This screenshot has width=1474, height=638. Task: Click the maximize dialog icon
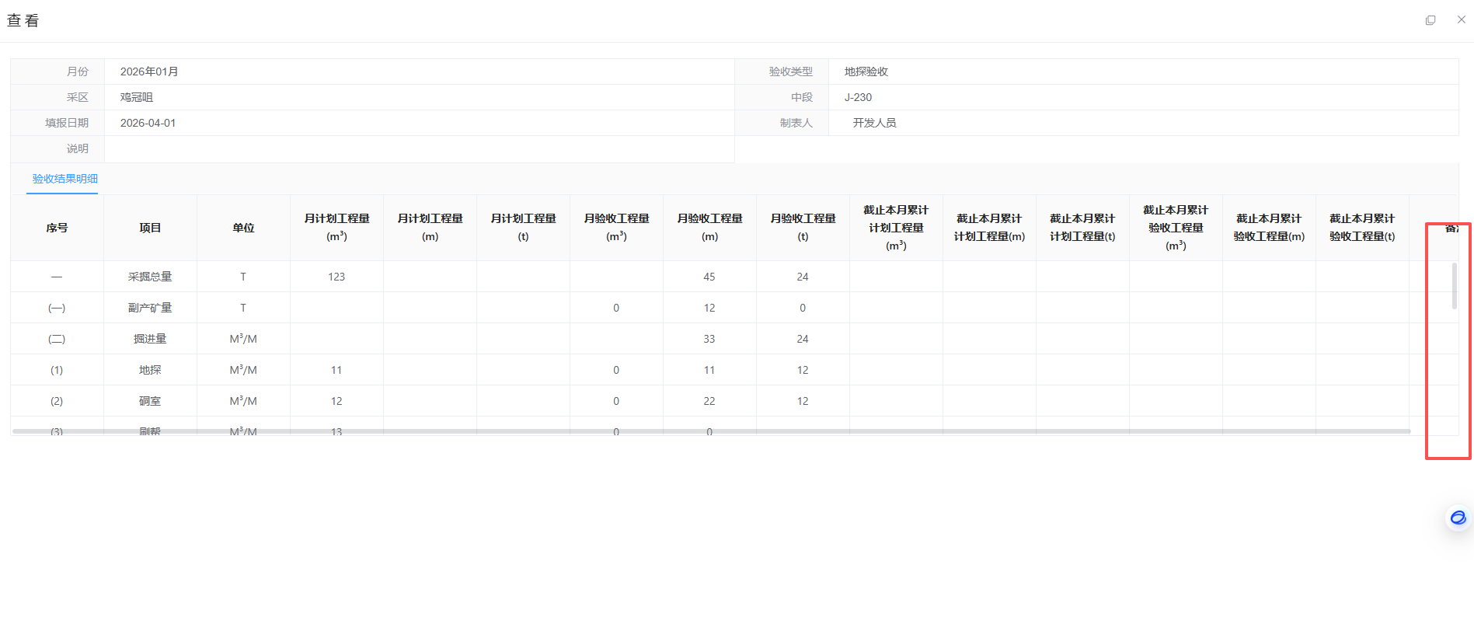pyautogui.click(x=1430, y=20)
